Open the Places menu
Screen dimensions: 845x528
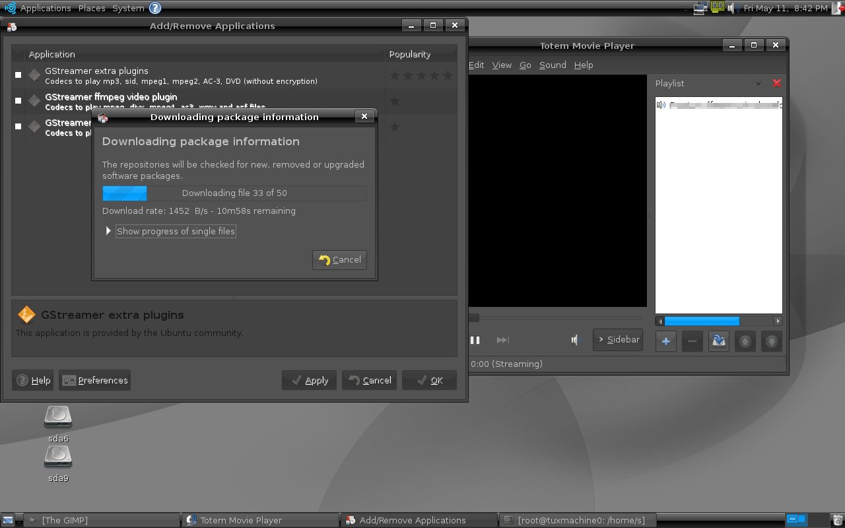(x=92, y=8)
